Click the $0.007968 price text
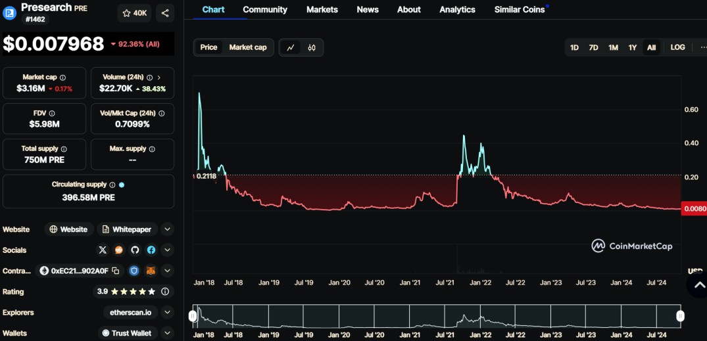707x341 pixels. tap(54, 44)
